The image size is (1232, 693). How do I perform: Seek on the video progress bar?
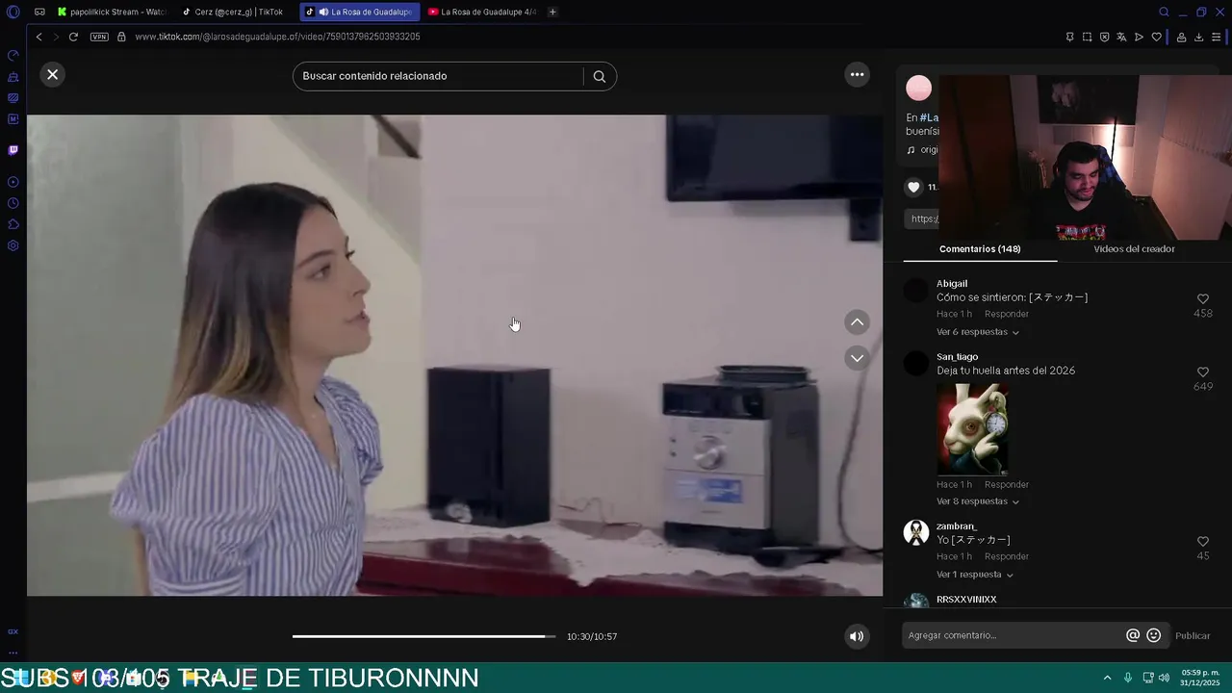[423, 636]
